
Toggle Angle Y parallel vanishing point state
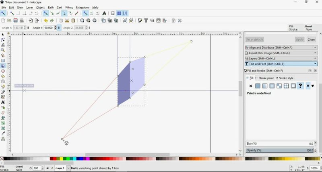pyautogui.click(x=59, y=28)
